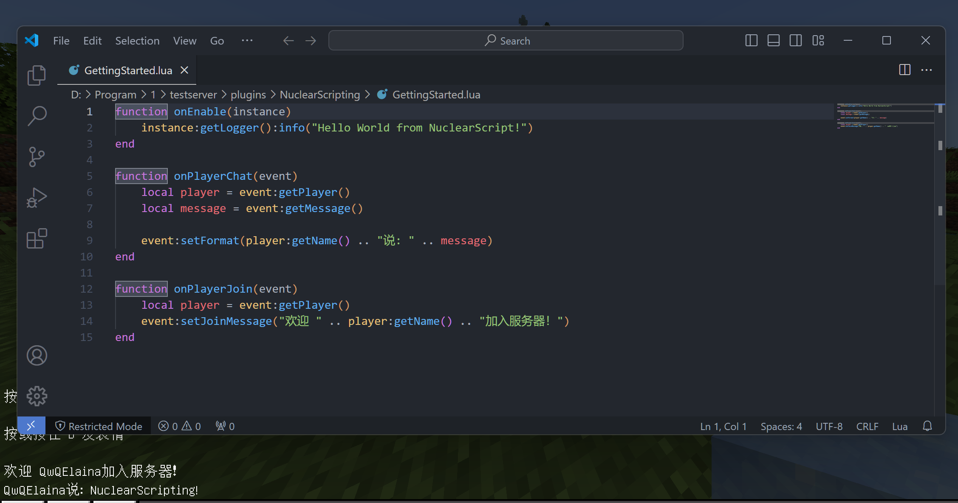Image resolution: width=958 pixels, height=503 pixels.
Task: Expand the hidden menu items ellipsis
Action: [247, 41]
